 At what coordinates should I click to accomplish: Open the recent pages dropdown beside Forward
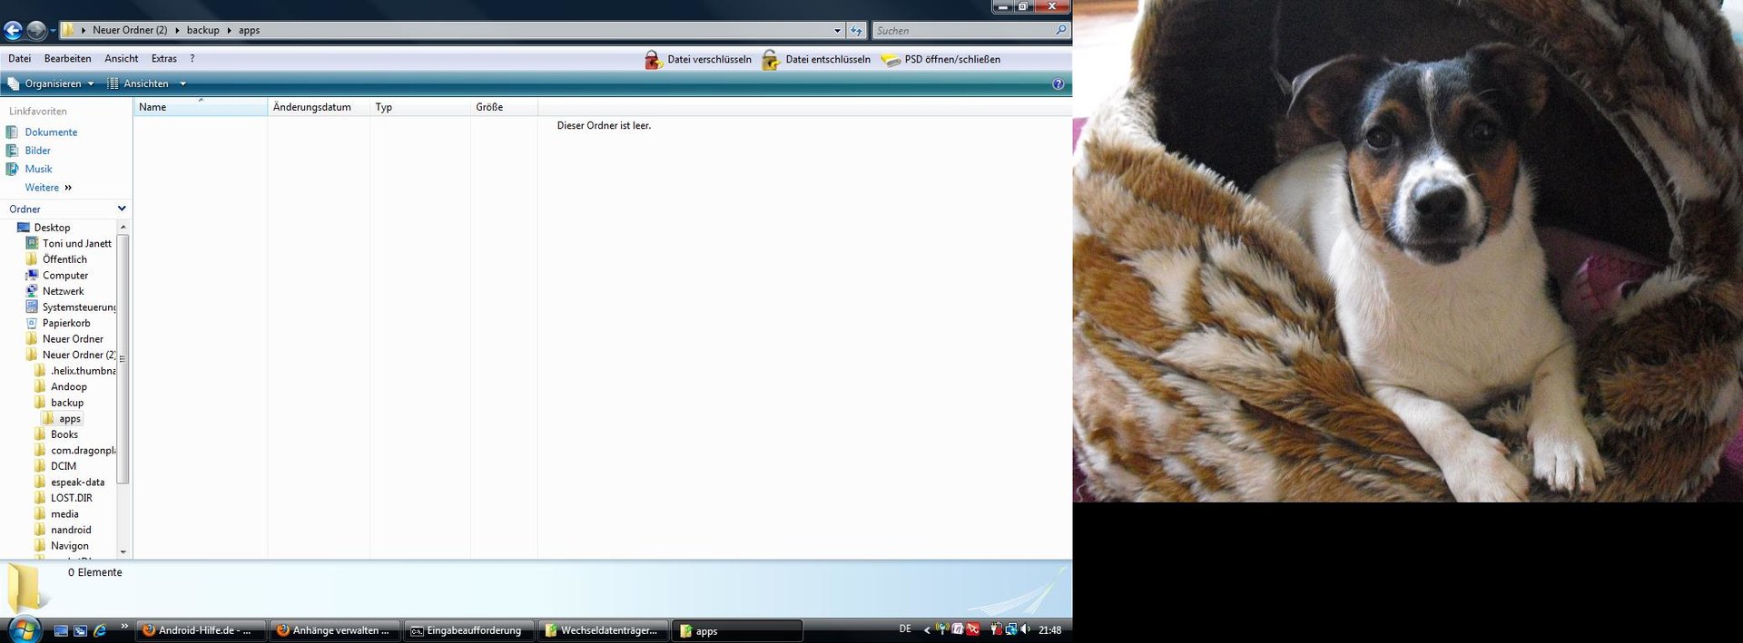pyautogui.click(x=53, y=31)
